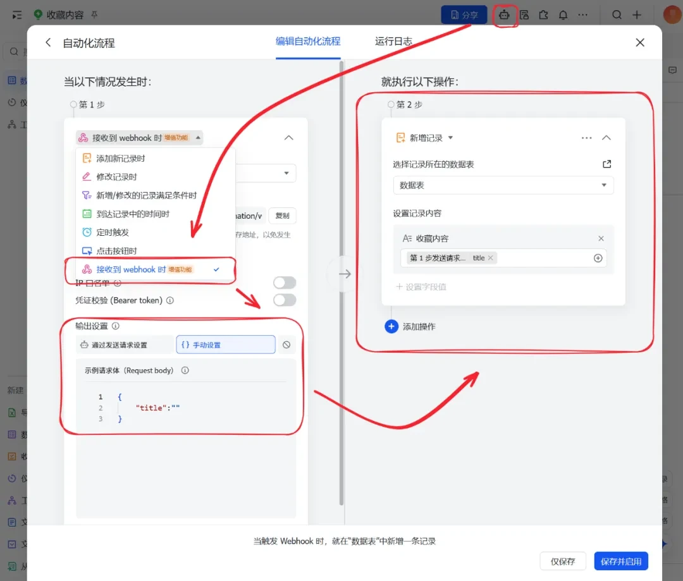Select 修改记录时 trigger option
This screenshot has height=581, width=683.
point(156,177)
